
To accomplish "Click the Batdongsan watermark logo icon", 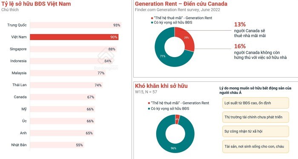I will click(x=106, y=56).
